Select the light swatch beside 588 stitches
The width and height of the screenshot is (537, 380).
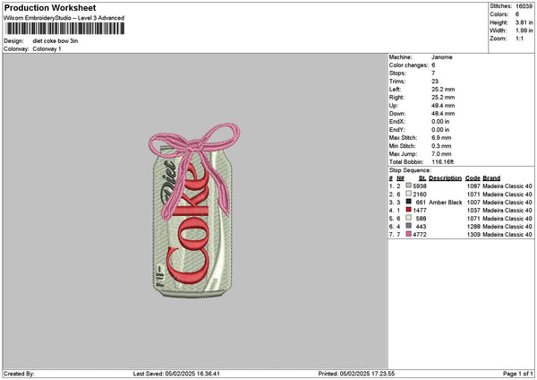point(409,218)
